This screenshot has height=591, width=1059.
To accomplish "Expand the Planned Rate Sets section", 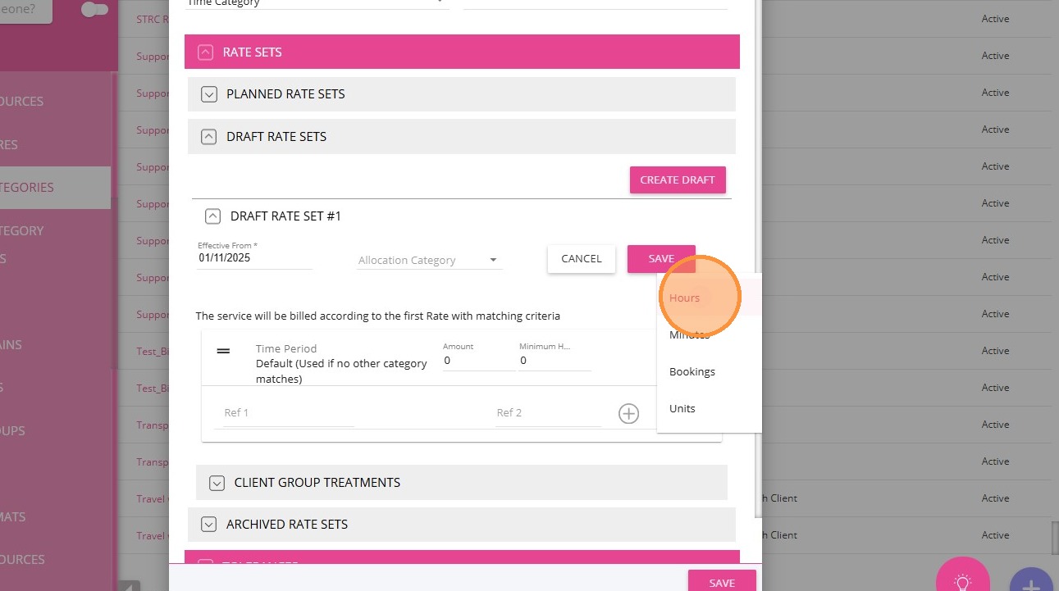I will point(208,94).
